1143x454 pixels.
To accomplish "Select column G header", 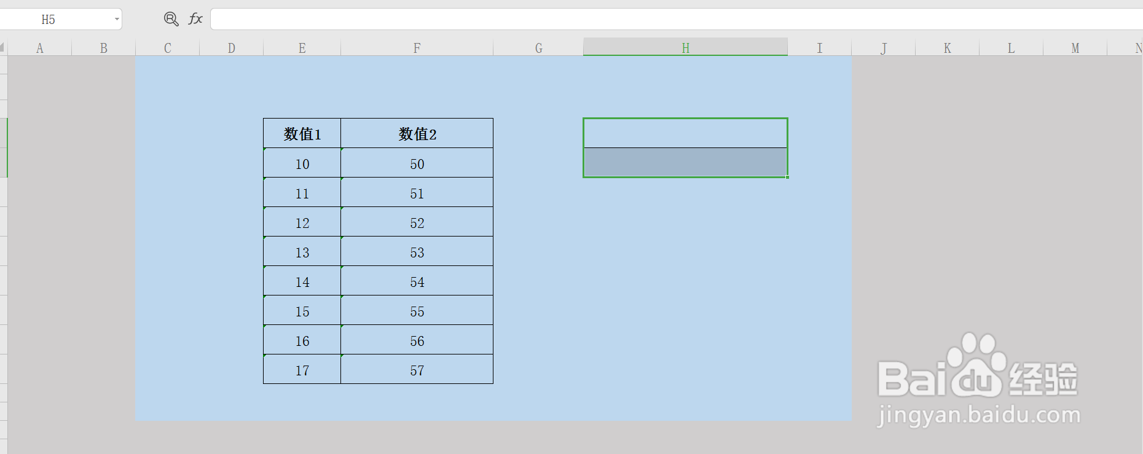I will coord(538,48).
